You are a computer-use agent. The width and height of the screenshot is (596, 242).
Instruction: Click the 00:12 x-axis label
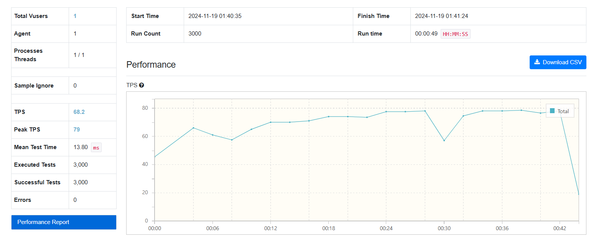click(x=270, y=228)
